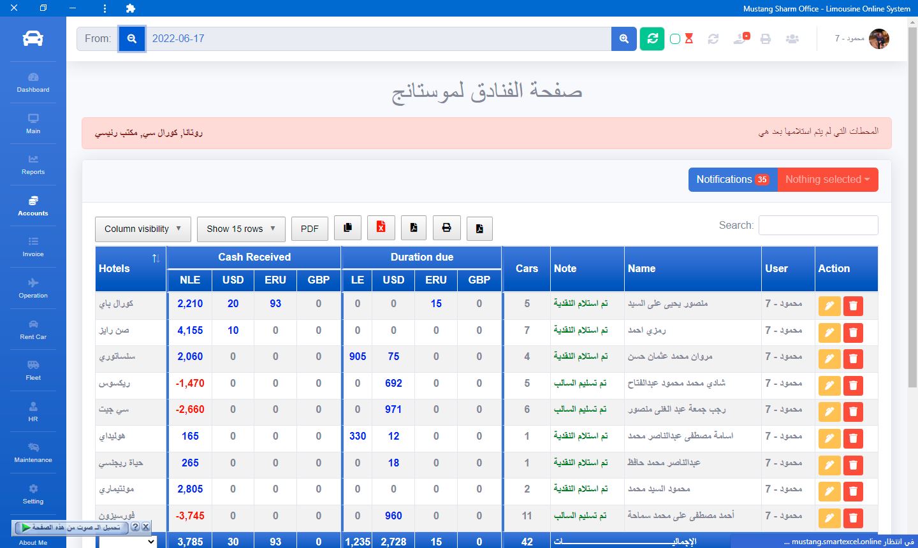Click the print icon in table toolbar
The width and height of the screenshot is (918, 548).
pos(446,228)
